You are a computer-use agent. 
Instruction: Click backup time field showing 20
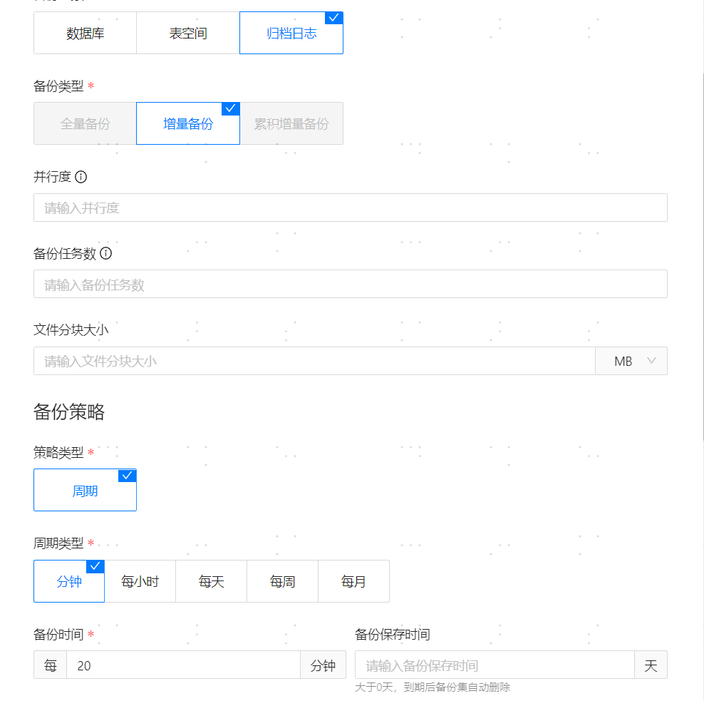pyautogui.click(x=183, y=665)
